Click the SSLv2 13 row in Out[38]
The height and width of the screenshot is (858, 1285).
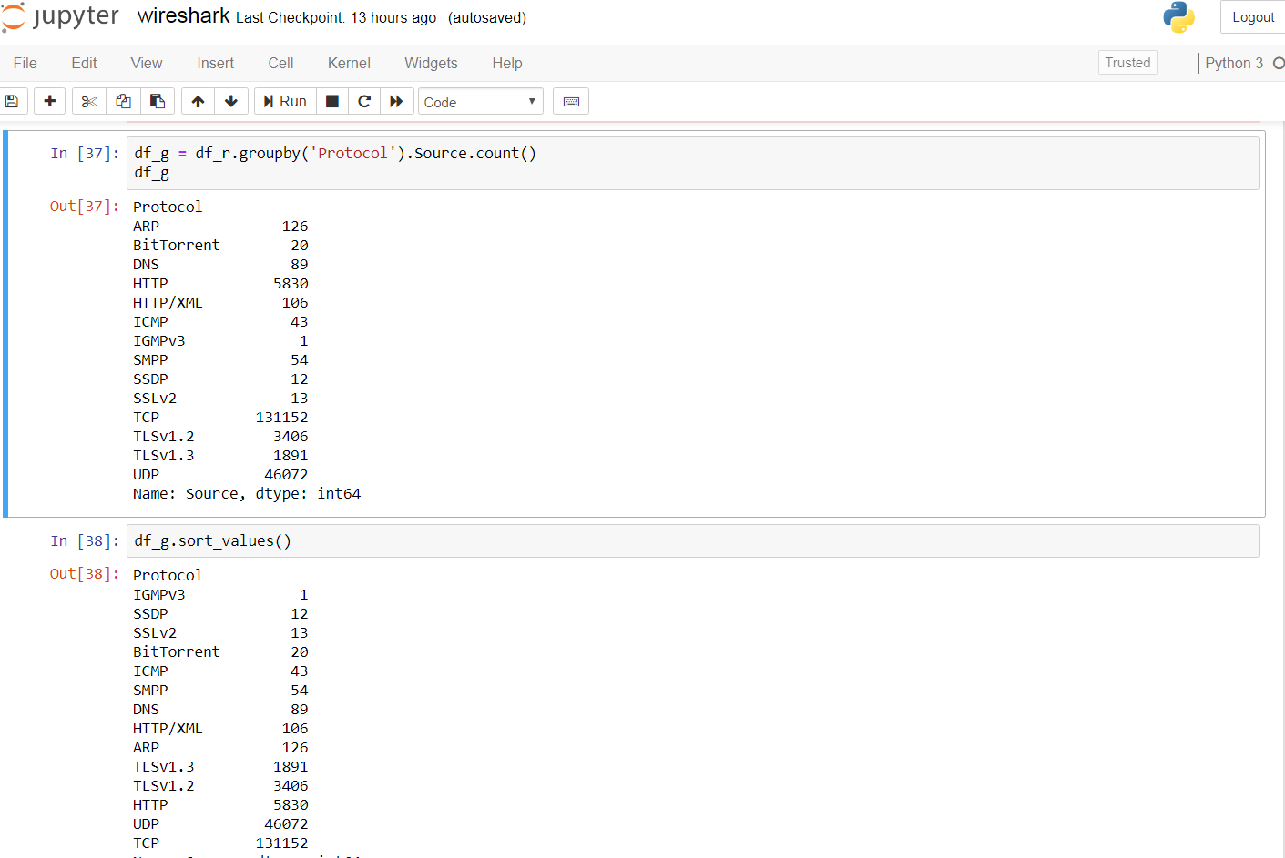tap(220, 632)
